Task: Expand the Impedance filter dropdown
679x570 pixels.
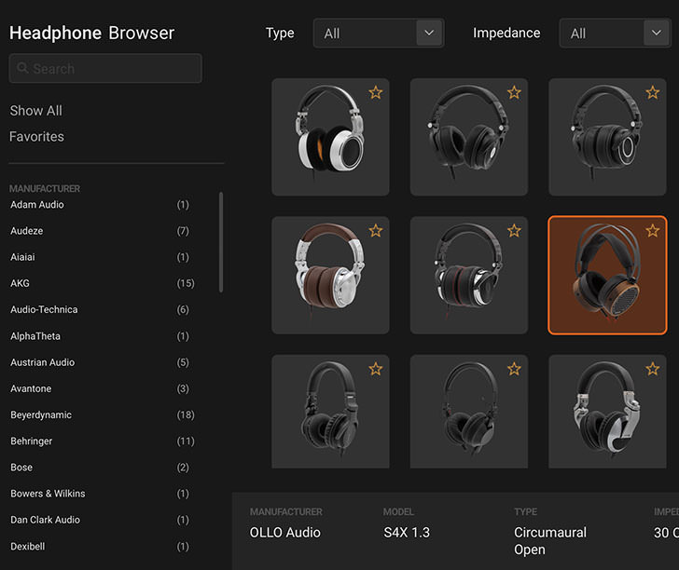Action: point(614,34)
